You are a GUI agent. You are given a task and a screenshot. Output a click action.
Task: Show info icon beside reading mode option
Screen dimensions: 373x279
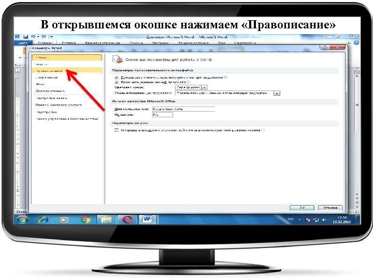pyautogui.click(x=263, y=130)
